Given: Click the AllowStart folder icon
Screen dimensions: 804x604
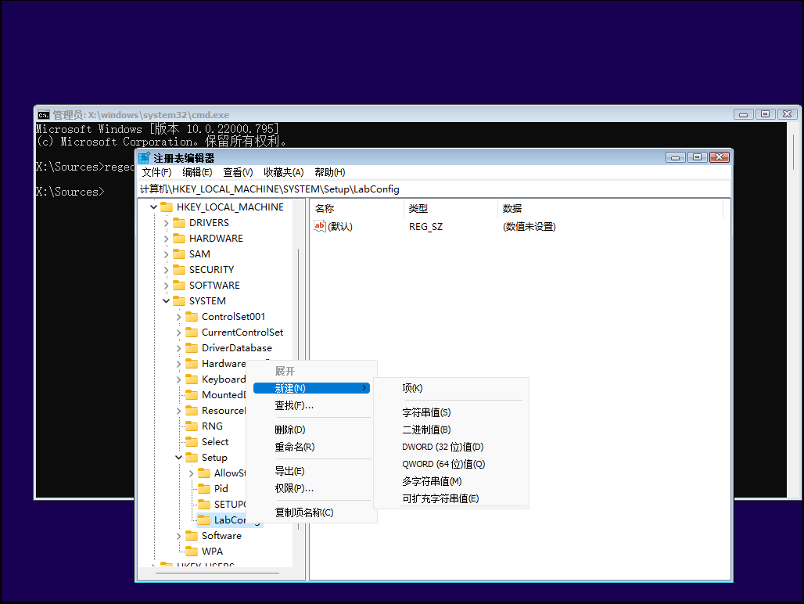Looking at the screenshot, I should pyautogui.click(x=204, y=473).
